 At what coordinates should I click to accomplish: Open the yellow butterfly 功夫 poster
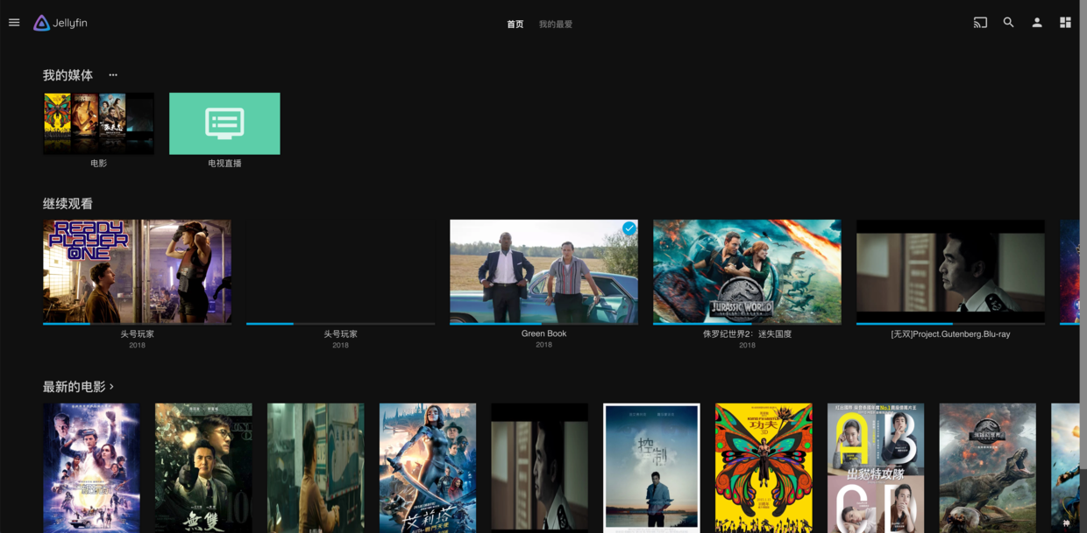pyautogui.click(x=764, y=468)
